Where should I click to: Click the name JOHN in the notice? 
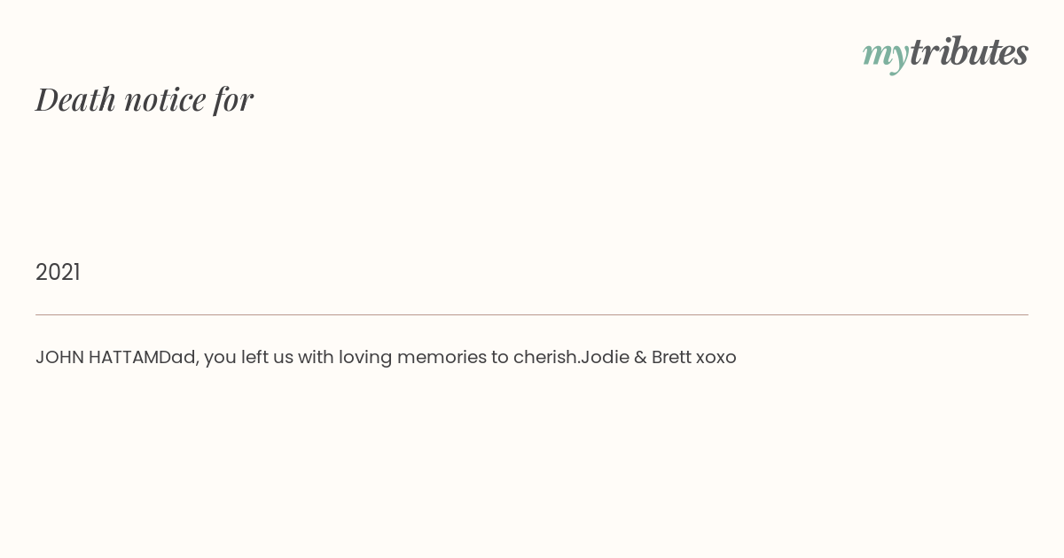[59, 358]
